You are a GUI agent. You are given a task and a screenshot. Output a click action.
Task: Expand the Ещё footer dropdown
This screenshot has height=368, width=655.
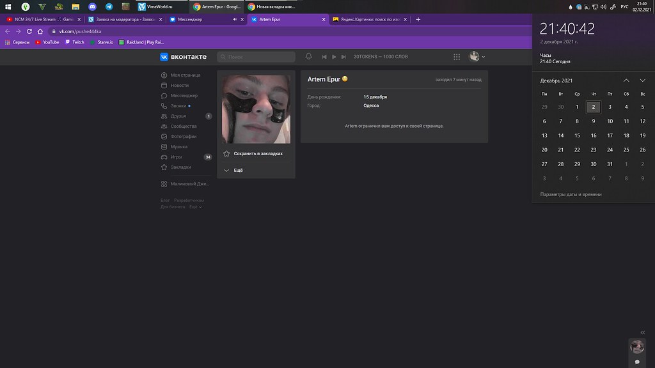(x=194, y=207)
